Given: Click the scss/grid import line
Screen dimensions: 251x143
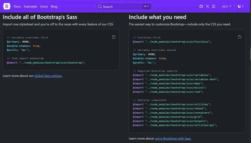Looking at the screenshot, I should [x=168, y=117].
